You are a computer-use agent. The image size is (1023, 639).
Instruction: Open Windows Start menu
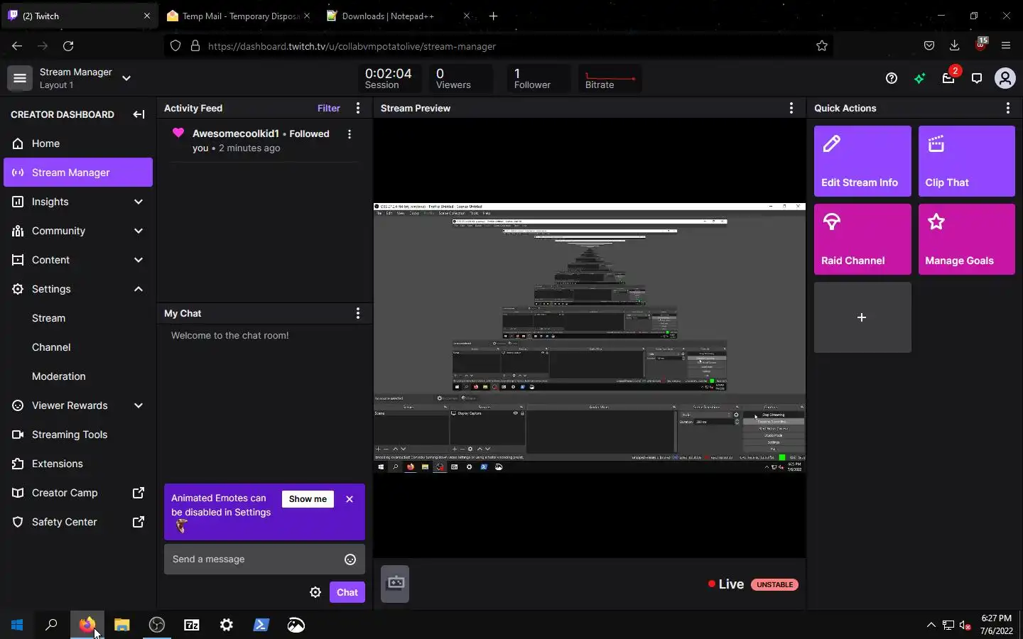17,625
